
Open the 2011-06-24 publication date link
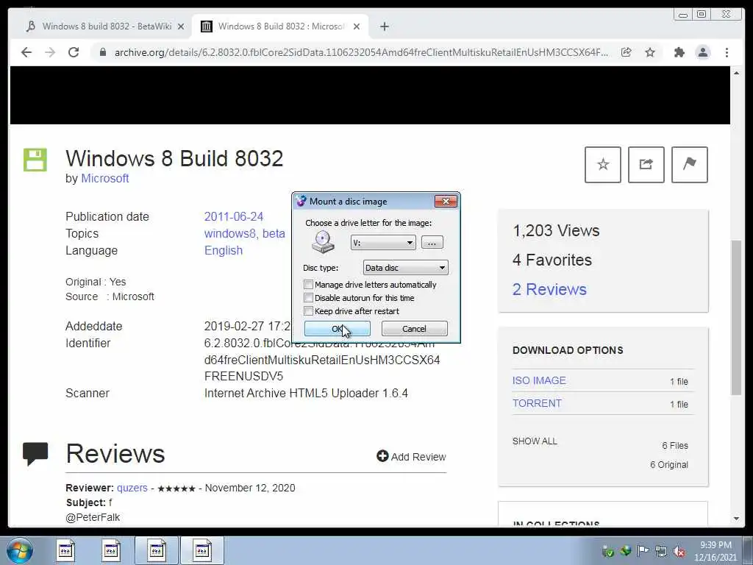point(233,217)
